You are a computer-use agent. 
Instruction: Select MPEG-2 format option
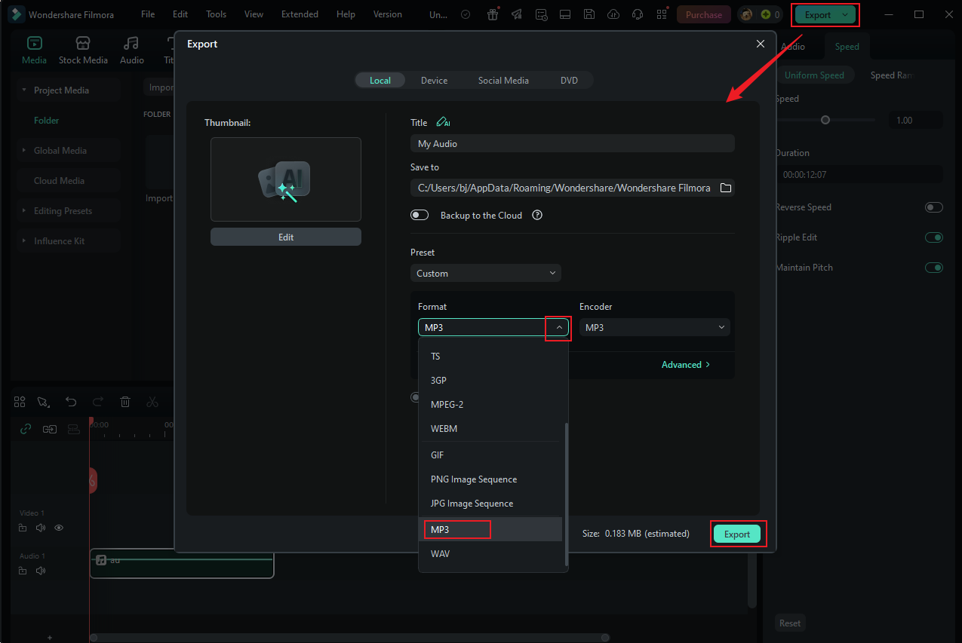(490, 405)
